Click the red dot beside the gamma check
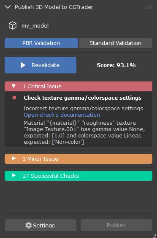This screenshot has width=157, height=238. [x=14, y=98]
